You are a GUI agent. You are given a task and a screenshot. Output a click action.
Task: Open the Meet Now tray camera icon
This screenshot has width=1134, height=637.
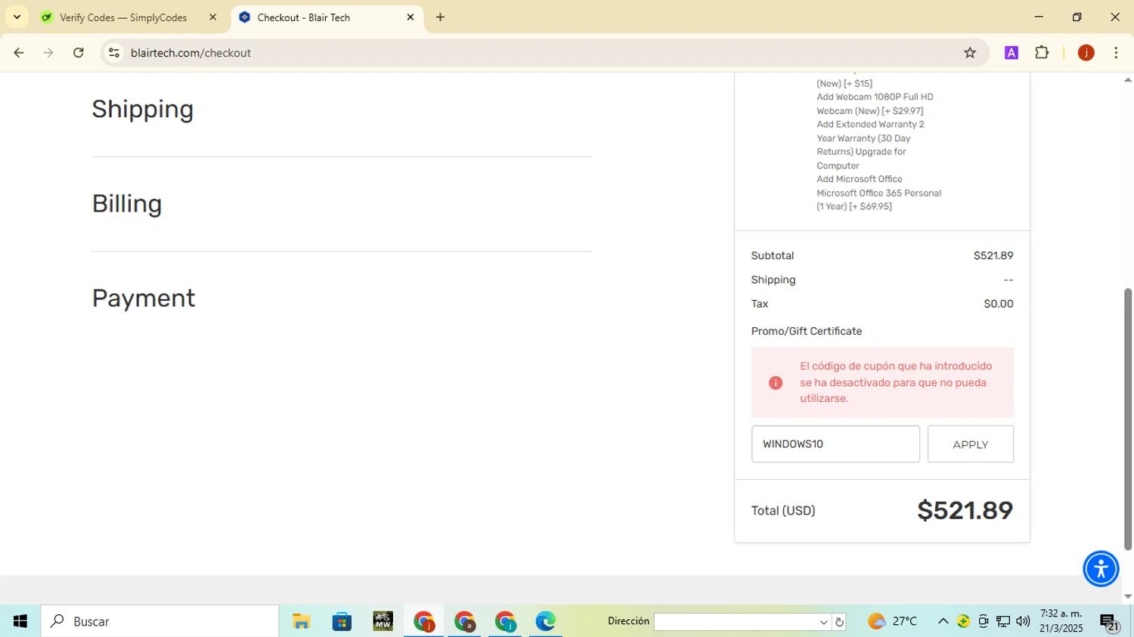983,621
